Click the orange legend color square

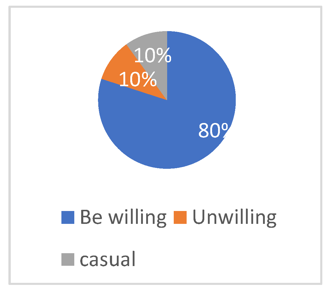(x=181, y=217)
